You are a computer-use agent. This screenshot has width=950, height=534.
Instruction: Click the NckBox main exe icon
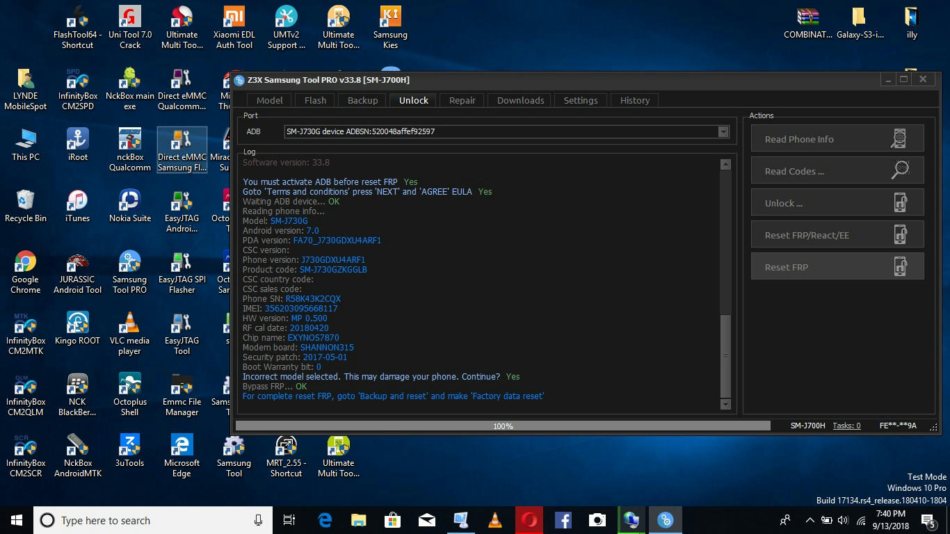click(130, 89)
